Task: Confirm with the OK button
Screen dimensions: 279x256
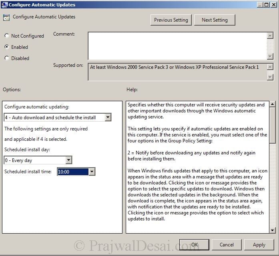Action: pyautogui.click(x=194, y=245)
